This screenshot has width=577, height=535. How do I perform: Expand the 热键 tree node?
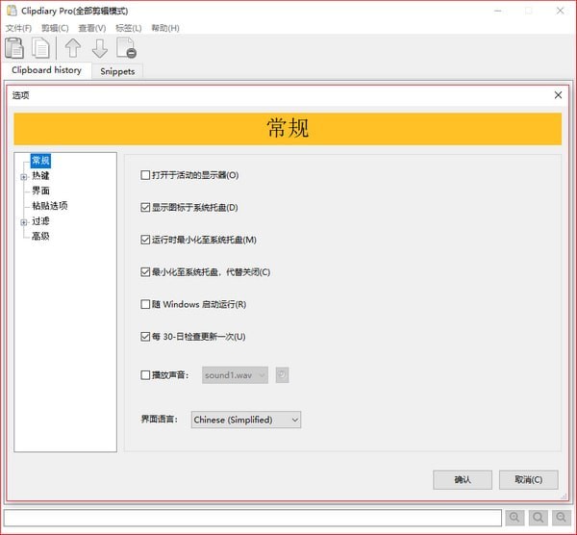24,177
